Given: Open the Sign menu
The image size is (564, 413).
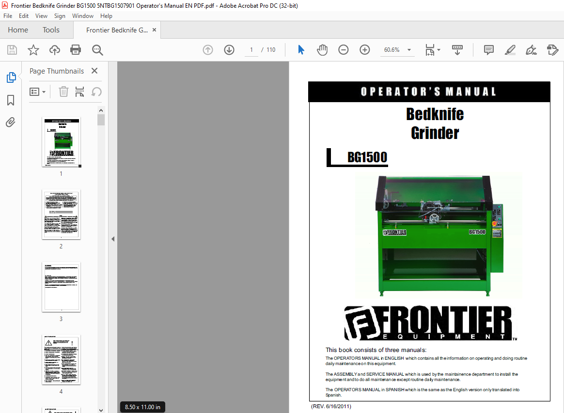Looking at the screenshot, I should (60, 16).
